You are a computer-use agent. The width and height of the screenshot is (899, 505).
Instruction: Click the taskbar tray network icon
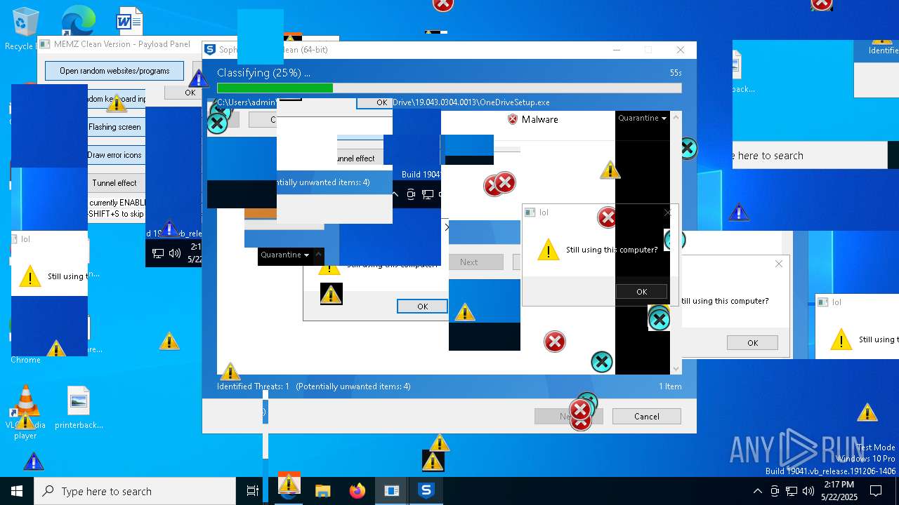tap(792, 491)
